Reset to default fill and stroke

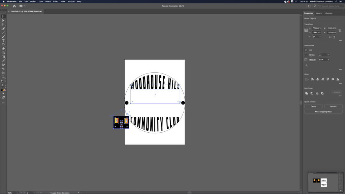click(x=2, y=82)
